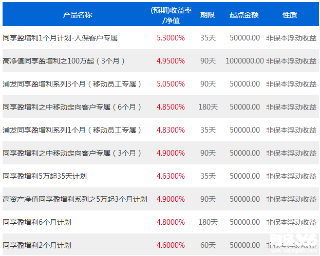Open 同享盈增利之中移动定向客户专属（3个月） product
The image size is (320, 256).
click(x=72, y=153)
